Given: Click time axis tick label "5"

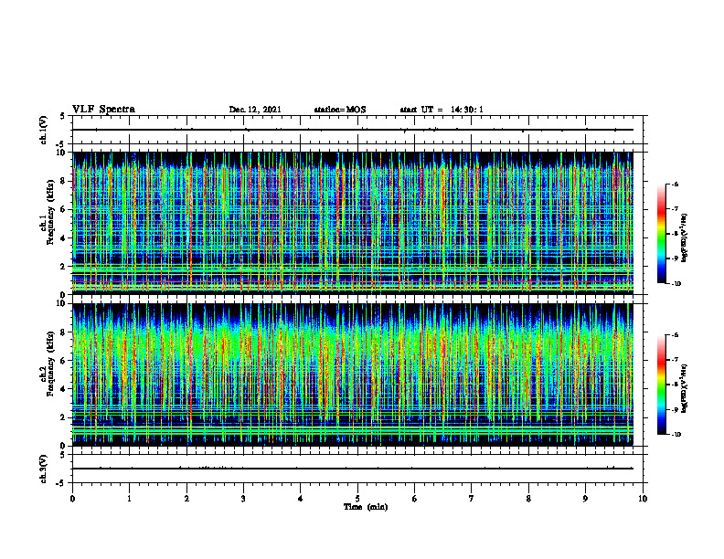Looking at the screenshot, I should [x=357, y=499].
